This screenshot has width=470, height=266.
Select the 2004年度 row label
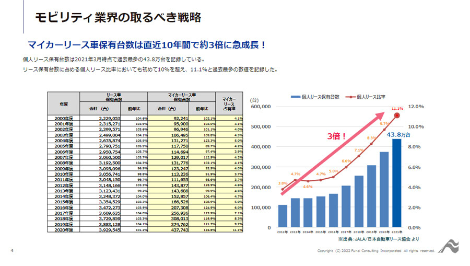pyautogui.click(x=64, y=141)
